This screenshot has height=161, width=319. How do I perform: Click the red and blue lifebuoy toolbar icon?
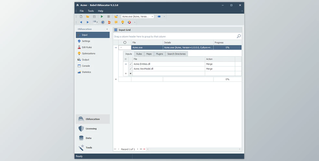point(129,22)
